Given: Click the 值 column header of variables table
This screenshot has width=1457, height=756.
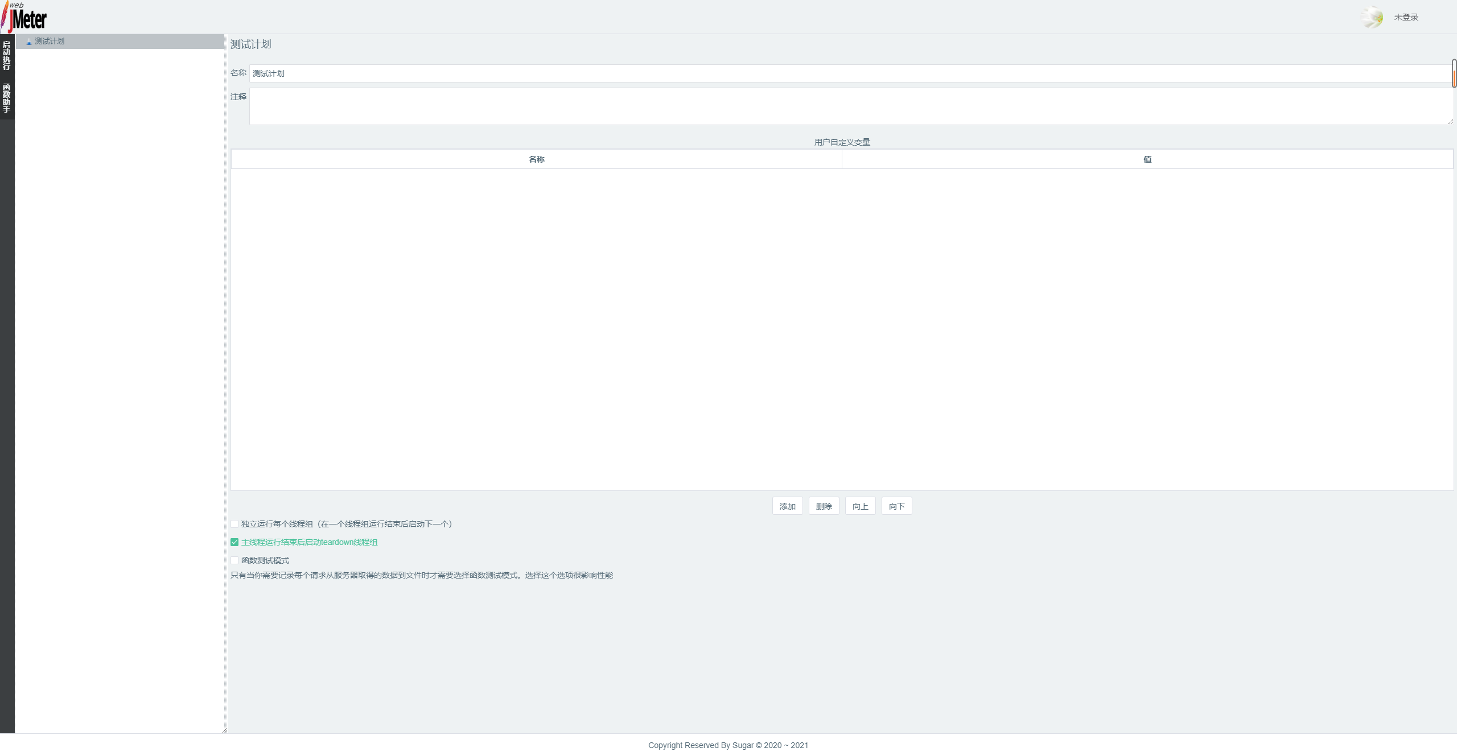Looking at the screenshot, I should tap(1147, 159).
